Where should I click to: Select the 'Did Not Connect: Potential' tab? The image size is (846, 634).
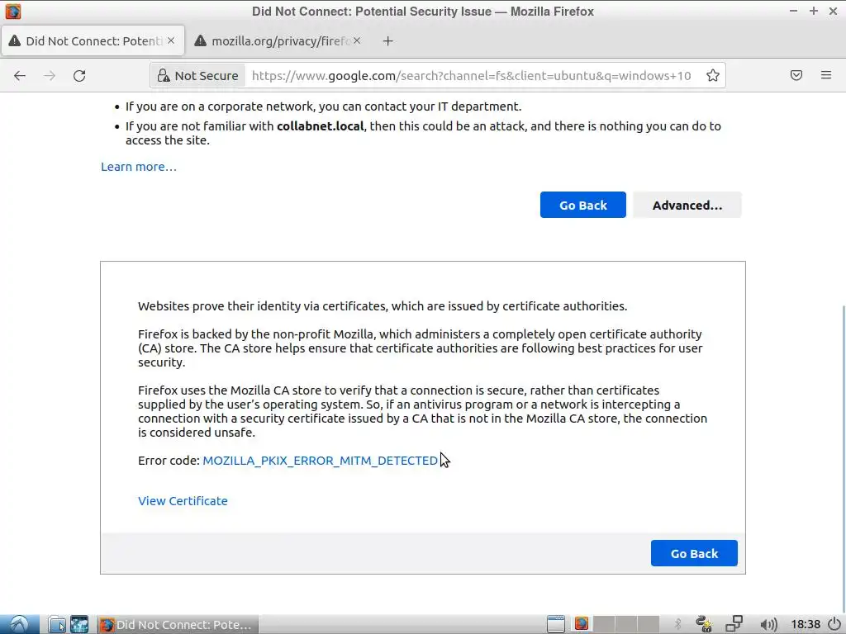(x=93, y=41)
